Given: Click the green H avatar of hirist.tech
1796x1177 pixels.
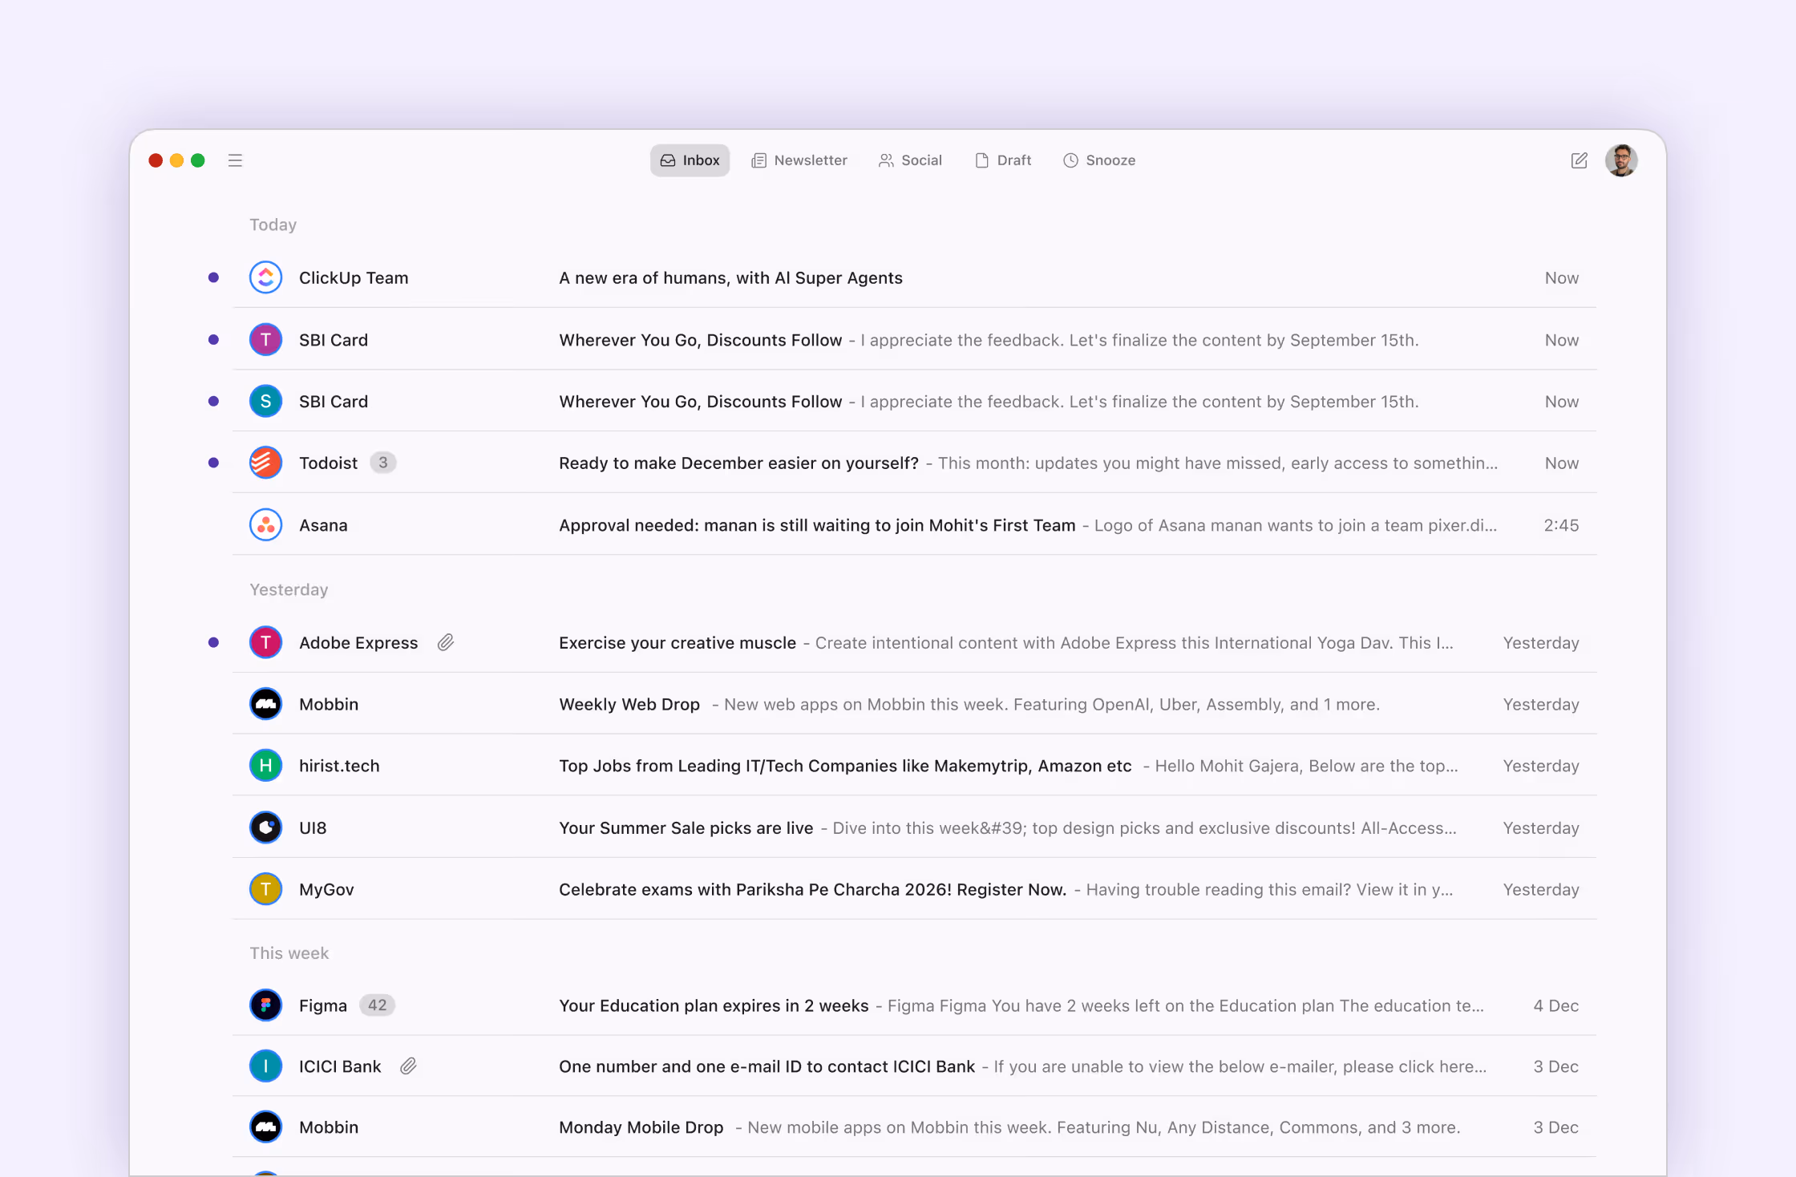Looking at the screenshot, I should (265, 766).
